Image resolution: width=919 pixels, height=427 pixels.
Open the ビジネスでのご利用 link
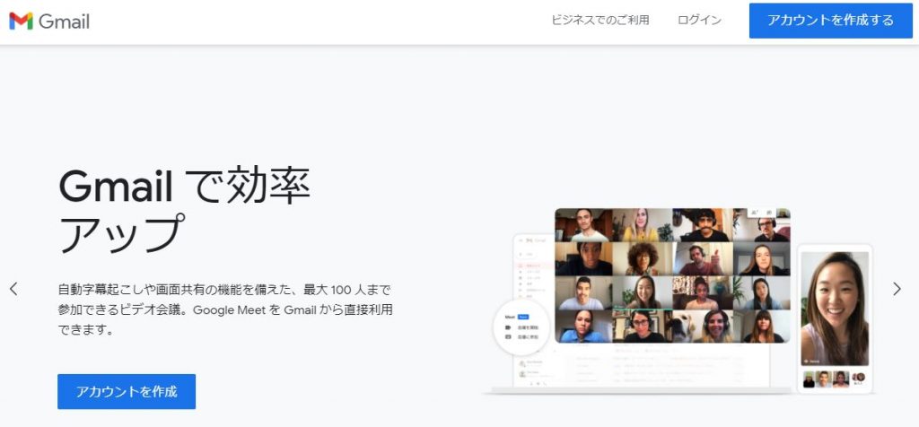pos(600,20)
